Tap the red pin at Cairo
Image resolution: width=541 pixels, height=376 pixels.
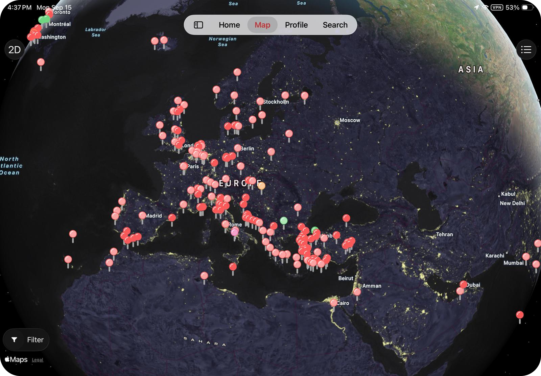[x=334, y=302]
